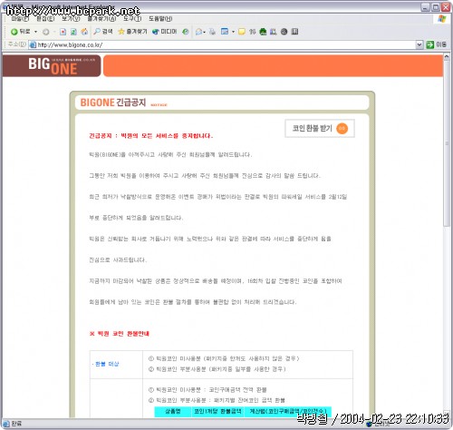Open the File (파일) menu
Viewport: 453px width, 430px height.
[x=20, y=19]
